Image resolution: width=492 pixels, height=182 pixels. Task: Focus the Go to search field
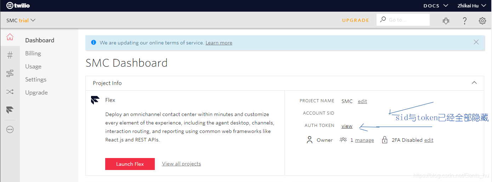pyautogui.click(x=403, y=20)
